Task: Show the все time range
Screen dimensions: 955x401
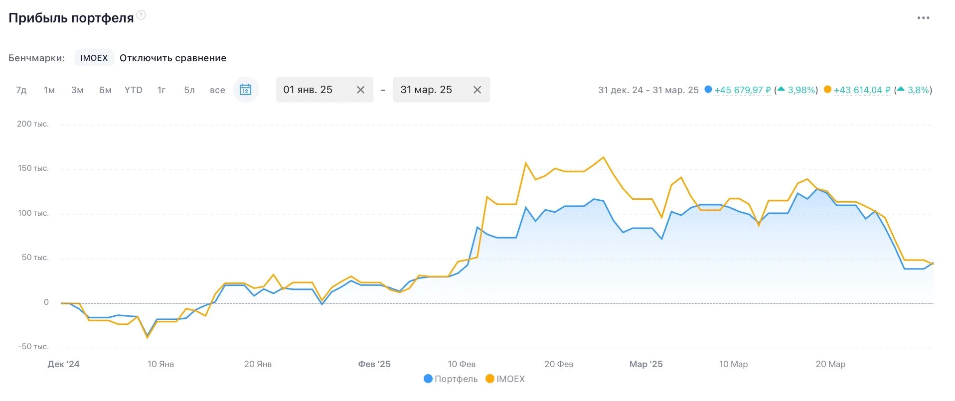Action: pos(217,90)
